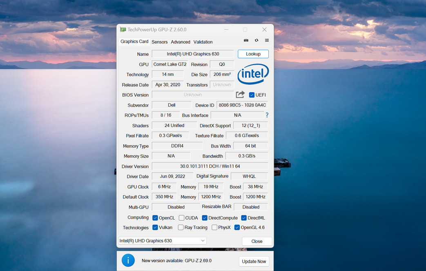Click the GPU field Comet Lake GT2
Screen dimensions: 426x271
170,64
